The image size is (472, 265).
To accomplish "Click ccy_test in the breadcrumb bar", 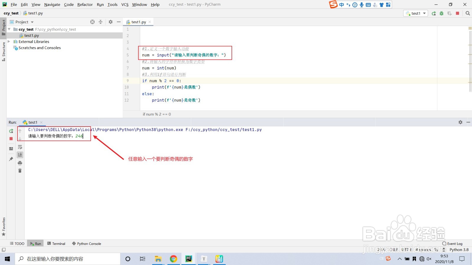I will coord(11,13).
